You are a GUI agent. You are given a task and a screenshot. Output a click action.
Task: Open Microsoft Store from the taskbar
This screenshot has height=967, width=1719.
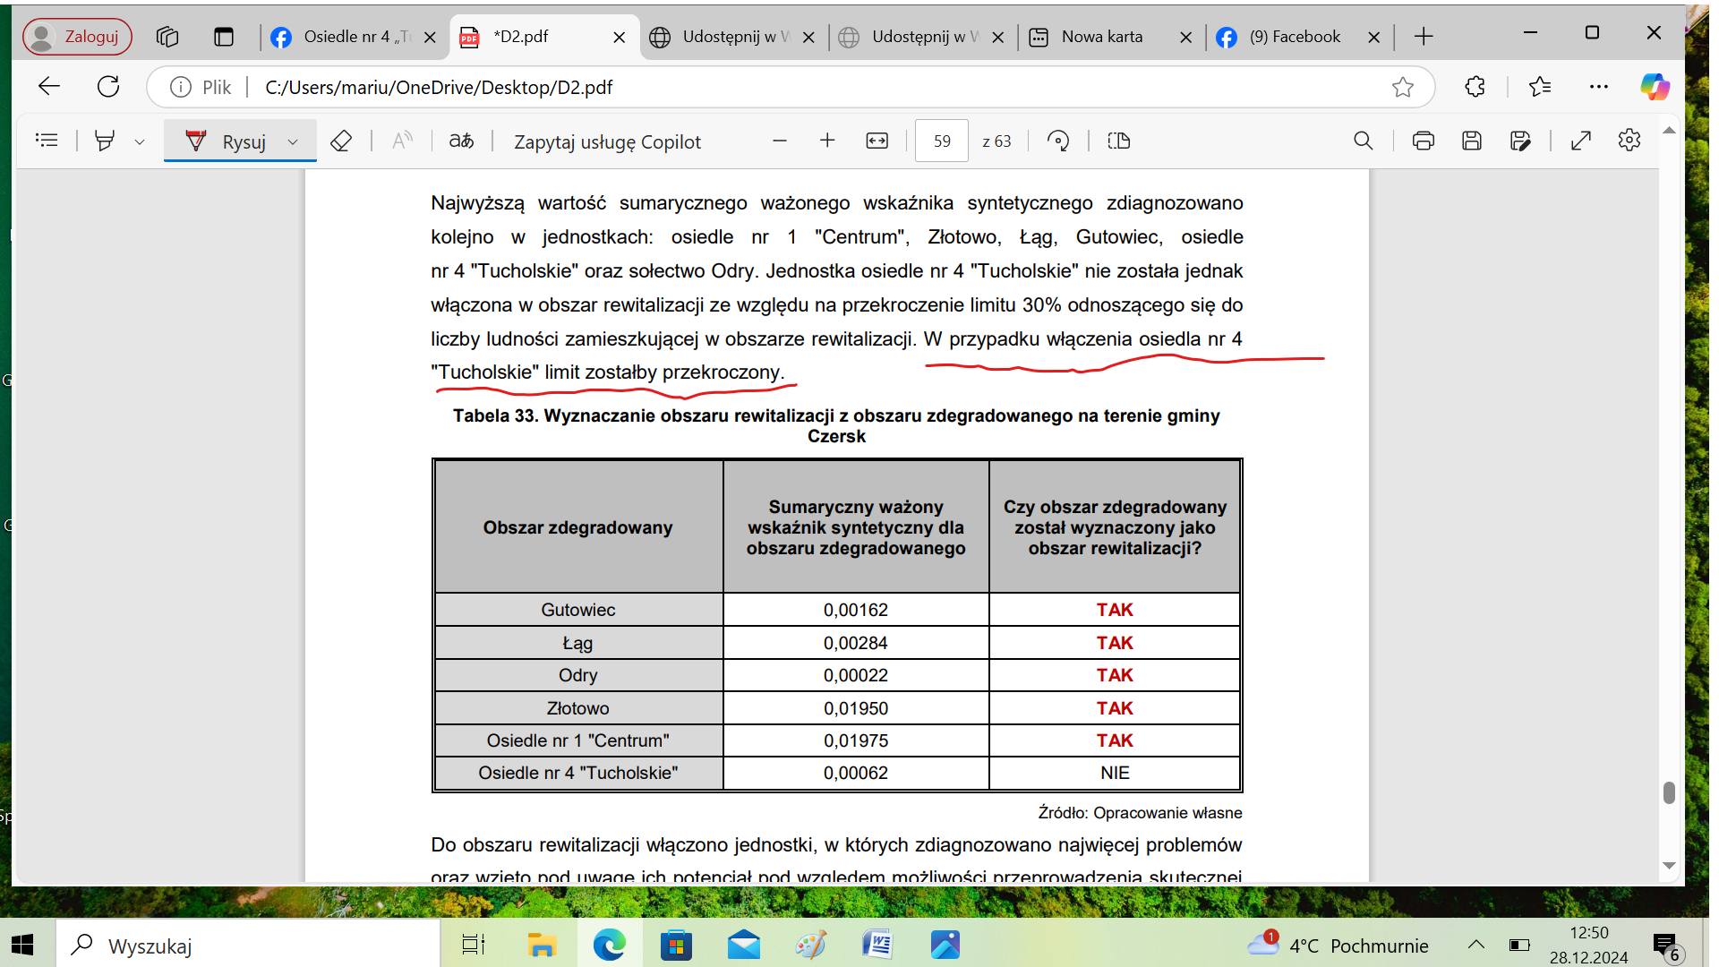coord(676,945)
